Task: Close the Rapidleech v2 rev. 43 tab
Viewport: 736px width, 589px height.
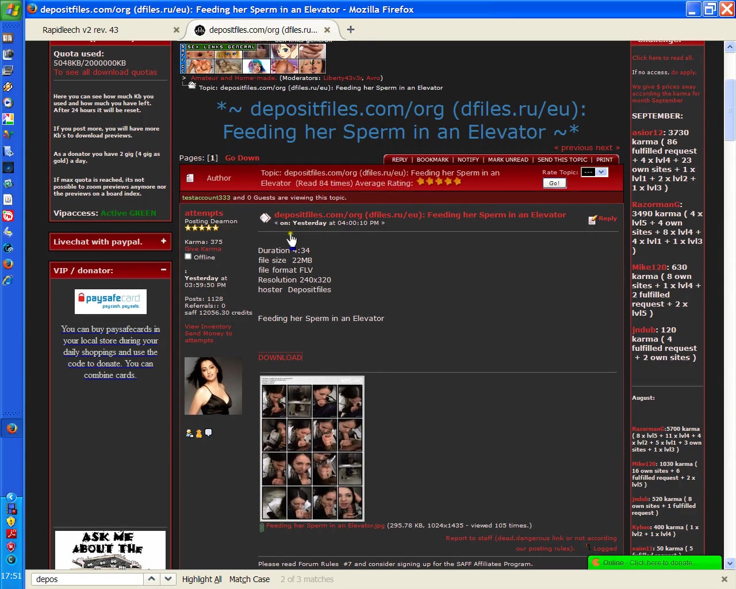Action: [x=177, y=30]
